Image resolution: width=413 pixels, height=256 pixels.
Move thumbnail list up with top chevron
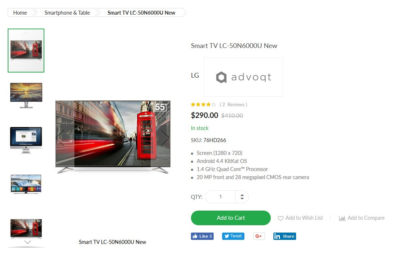pyautogui.click(x=26, y=33)
